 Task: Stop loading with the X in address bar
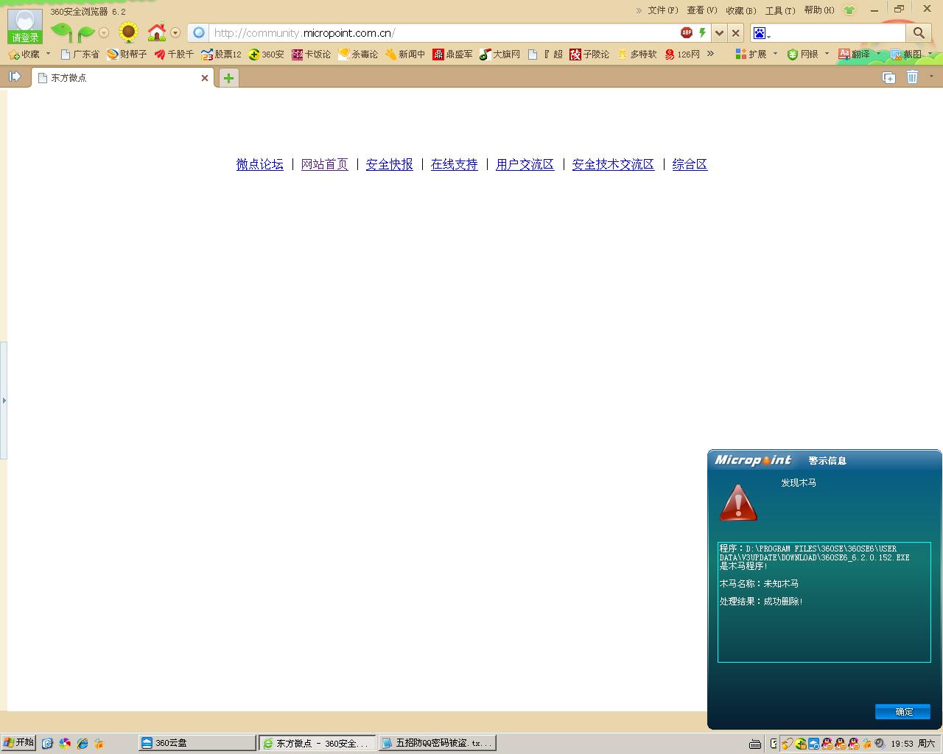735,33
